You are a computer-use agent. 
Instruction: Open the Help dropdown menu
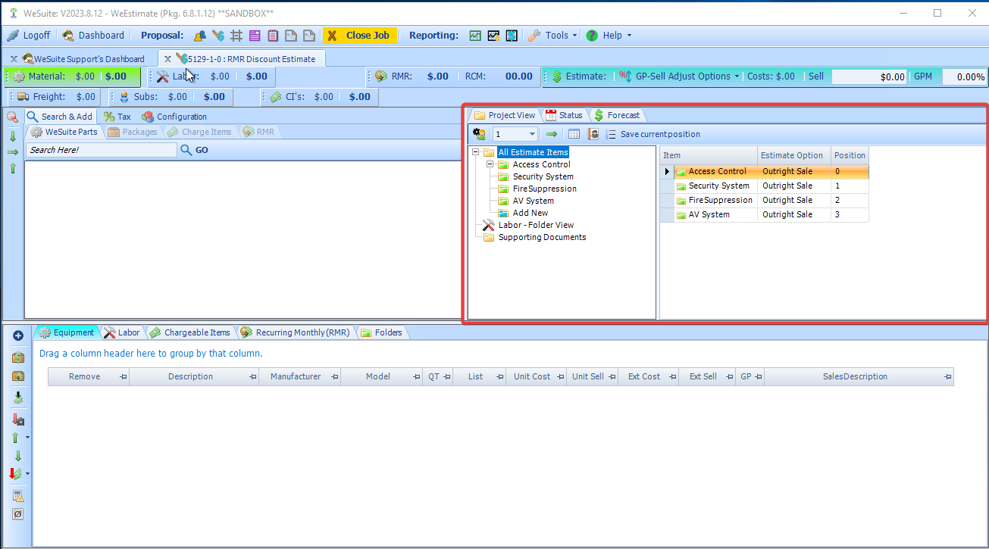pyautogui.click(x=629, y=36)
